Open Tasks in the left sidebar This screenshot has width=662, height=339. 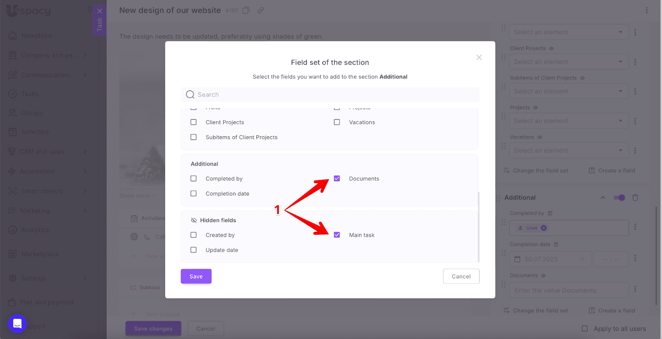coord(30,94)
